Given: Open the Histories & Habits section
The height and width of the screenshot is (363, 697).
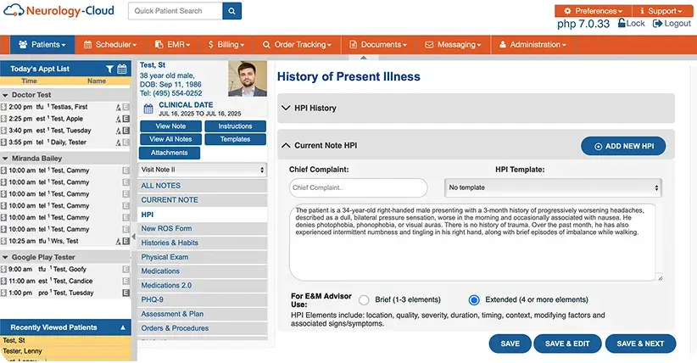Looking at the screenshot, I should point(203,243).
